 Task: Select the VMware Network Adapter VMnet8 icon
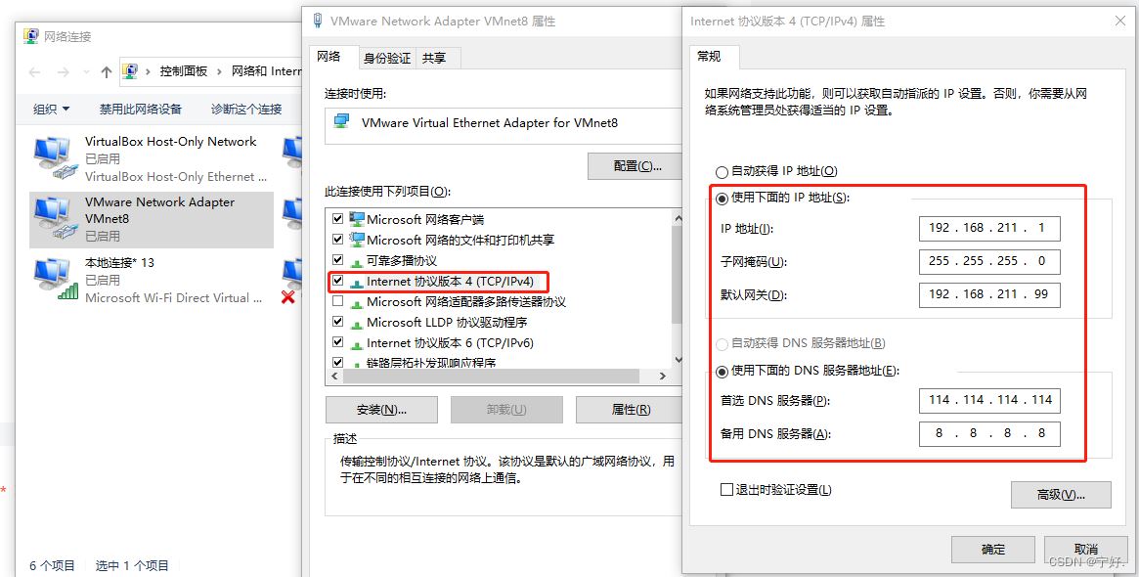53,219
